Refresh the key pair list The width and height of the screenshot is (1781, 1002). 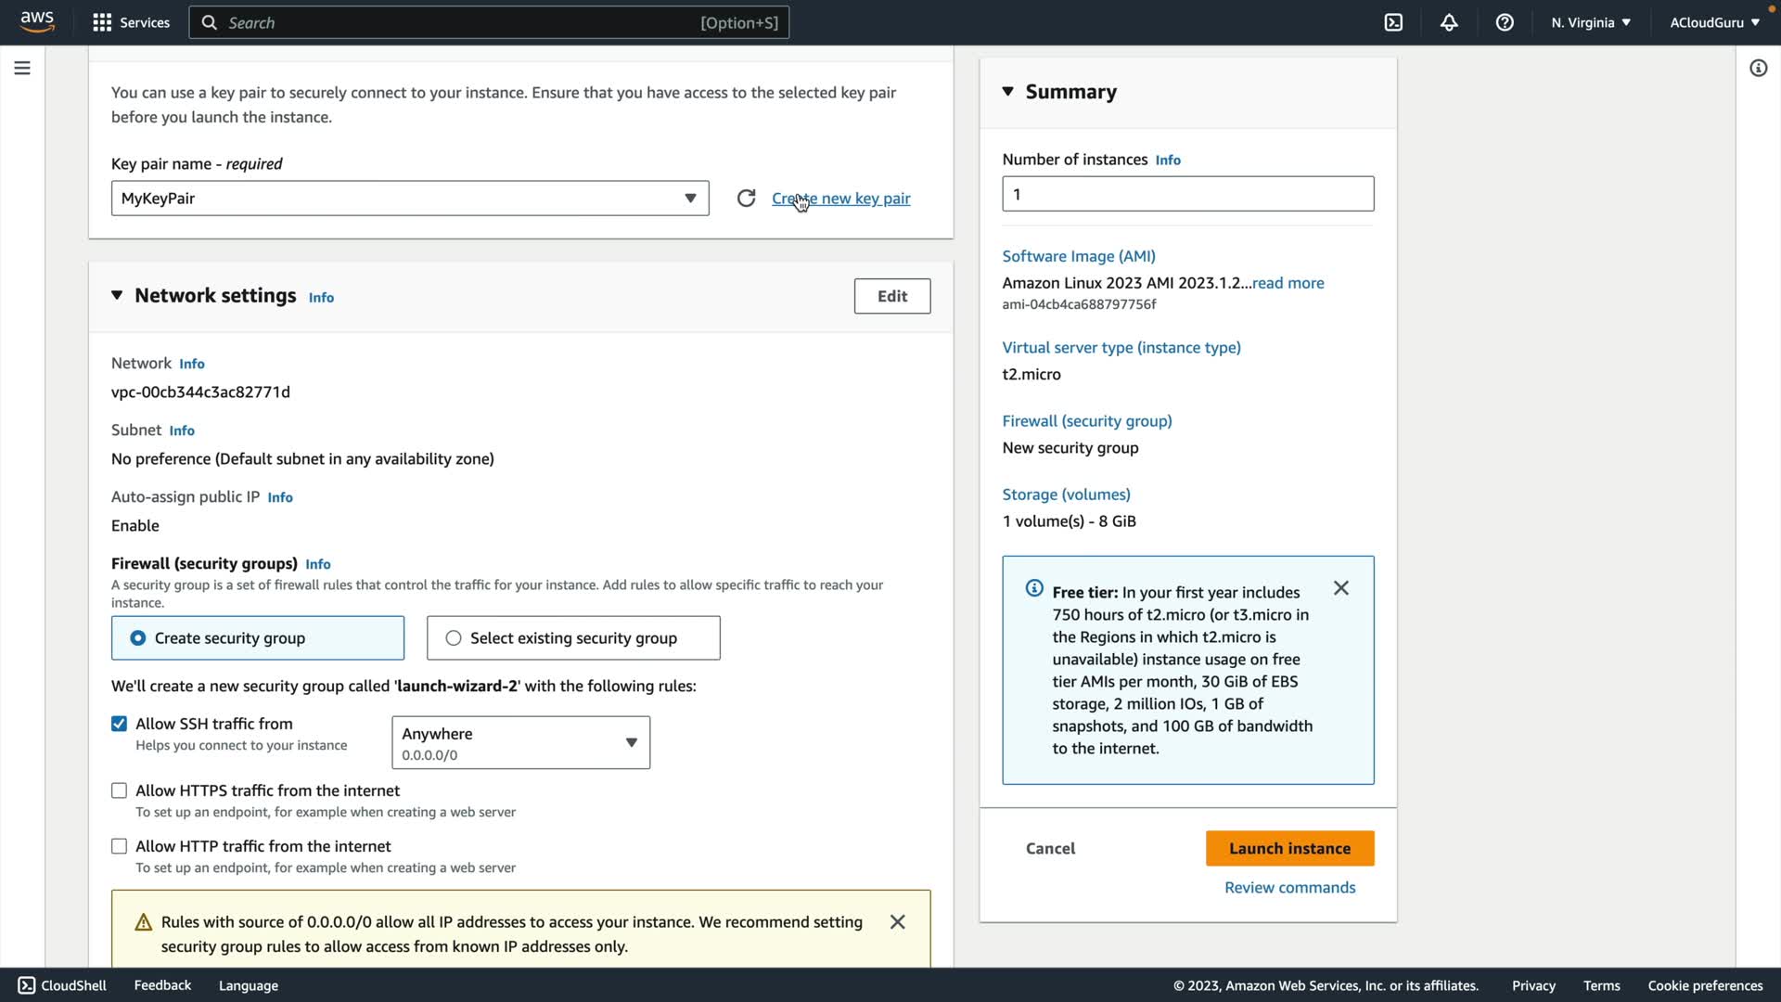pyautogui.click(x=746, y=199)
